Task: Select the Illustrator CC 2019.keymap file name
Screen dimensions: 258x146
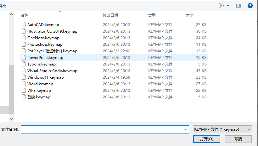Action: (x=52, y=31)
